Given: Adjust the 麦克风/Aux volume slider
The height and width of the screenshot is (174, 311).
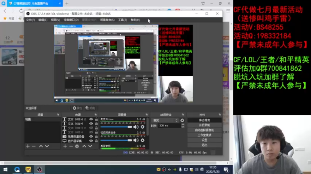Looking at the screenshot, I should [116, 127].
